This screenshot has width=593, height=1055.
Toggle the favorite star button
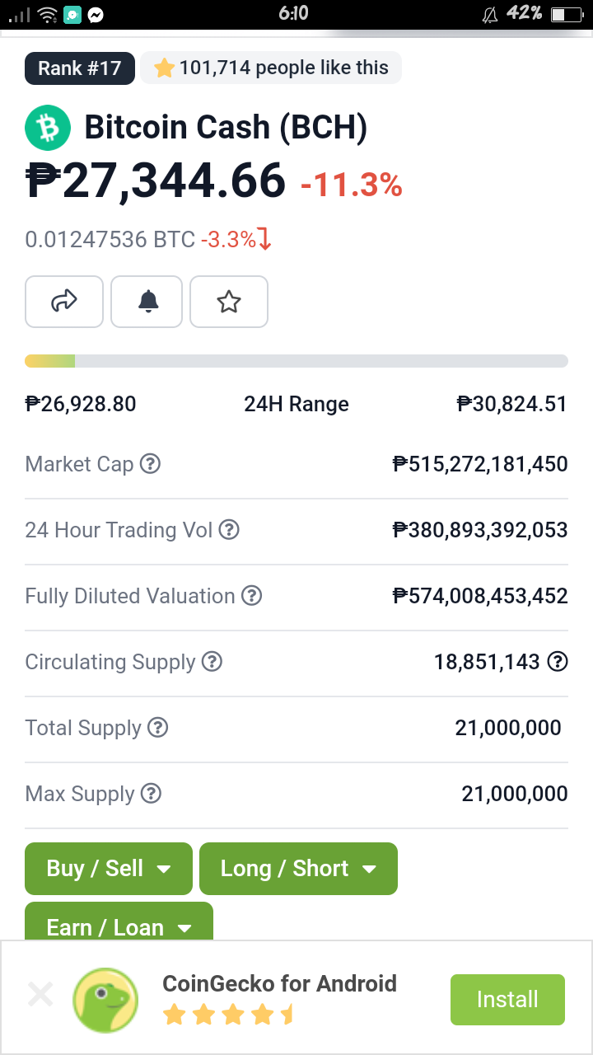coord(229,302)
